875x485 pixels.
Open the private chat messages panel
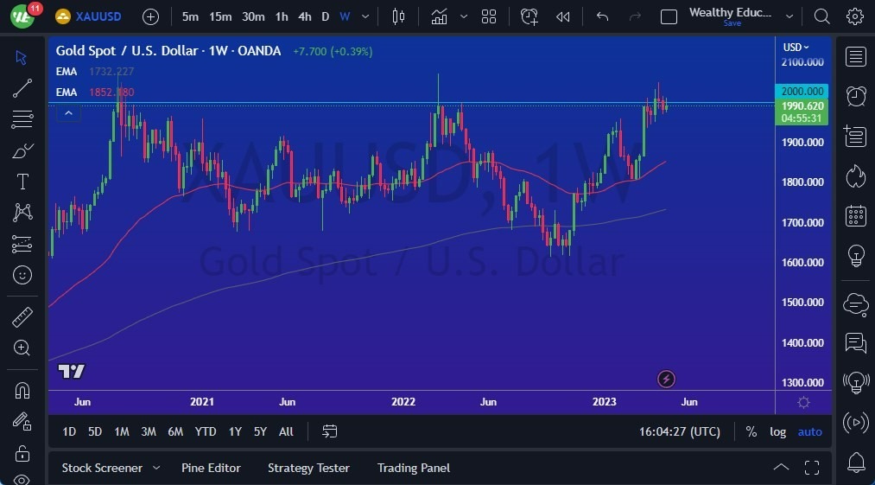855,343
